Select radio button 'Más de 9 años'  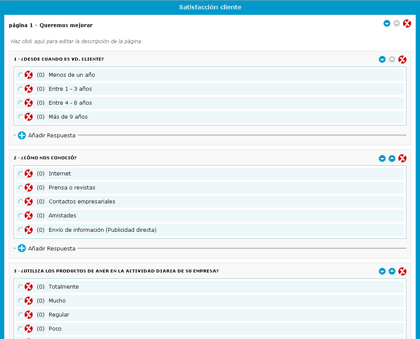coord(20,117)
